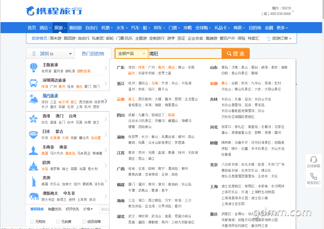
Task: Open 签证 in the travel sub-navigation
Action: tap(181, 38)
